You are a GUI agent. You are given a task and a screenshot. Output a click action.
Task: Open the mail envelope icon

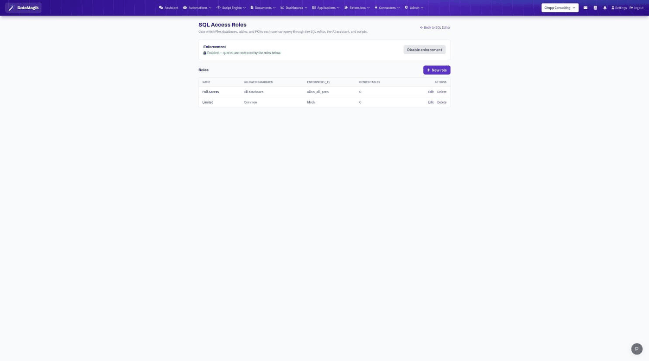coord(585,8)
